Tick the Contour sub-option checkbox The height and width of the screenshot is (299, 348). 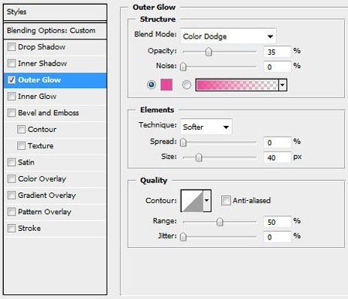pos(21,129)
